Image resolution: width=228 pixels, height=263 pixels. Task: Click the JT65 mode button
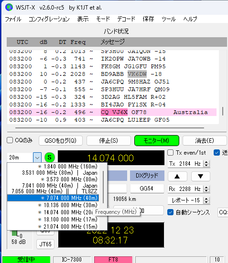45,244
